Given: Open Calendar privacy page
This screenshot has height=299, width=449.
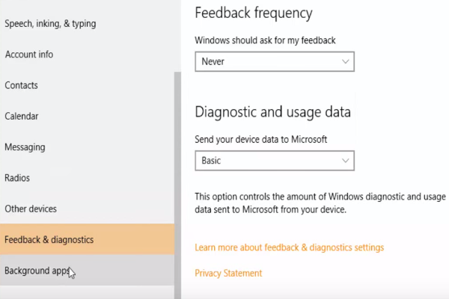Looking at the screenshot, I should (22, 117).
